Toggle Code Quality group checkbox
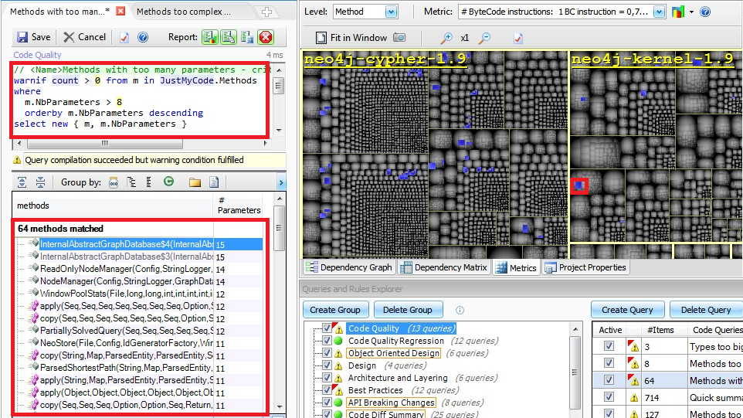Viewport: 743px width, 418px height. point(327,328)
